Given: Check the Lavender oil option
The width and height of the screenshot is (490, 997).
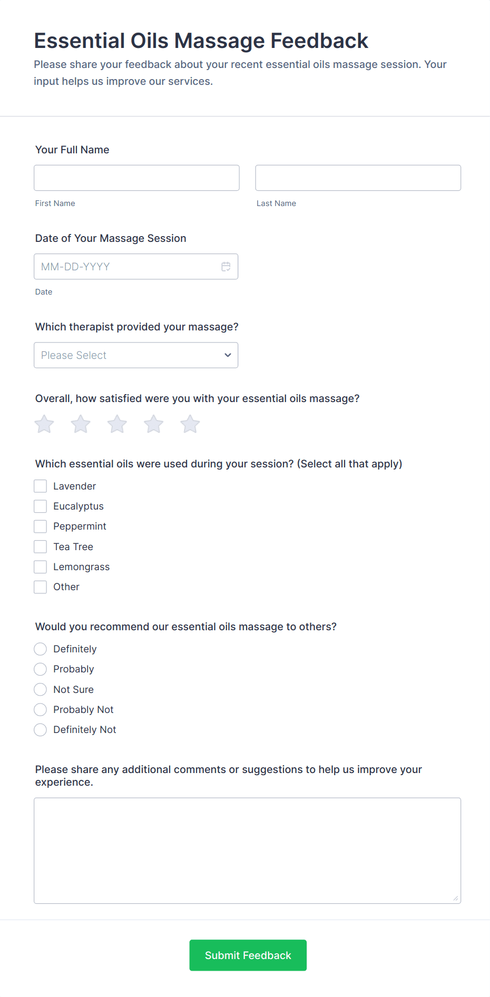Looking at the screenshot, I should (41, 486).
